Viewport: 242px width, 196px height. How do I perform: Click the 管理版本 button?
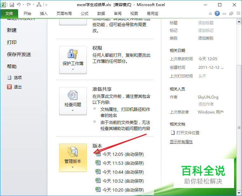coord(73,158)
